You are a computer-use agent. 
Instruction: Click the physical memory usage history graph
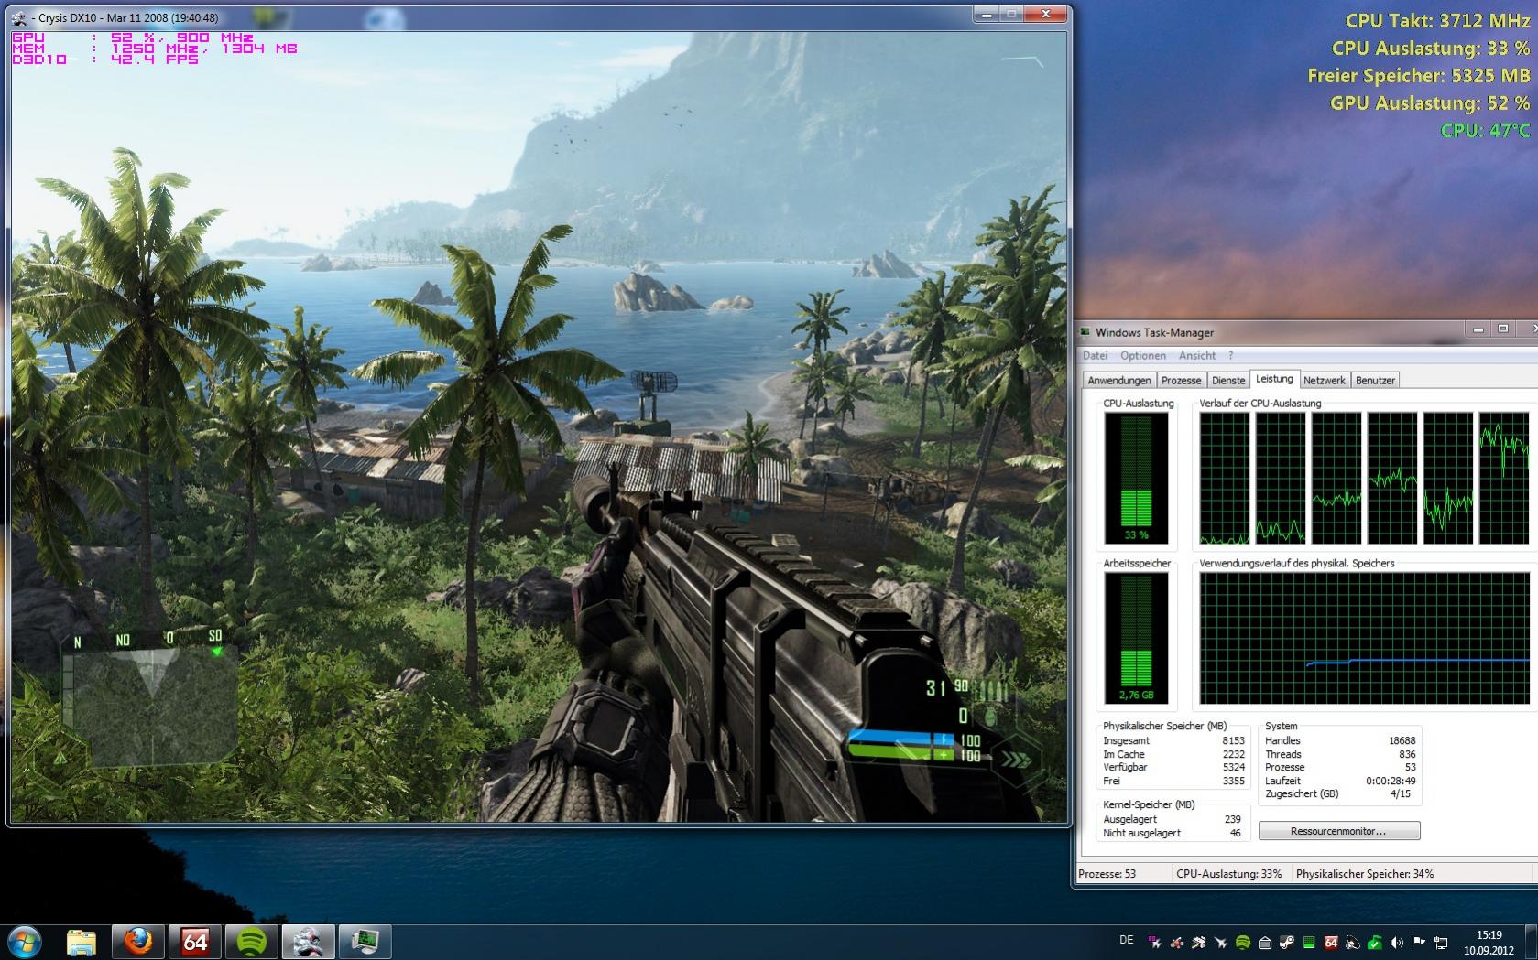[x=1364, y=638]
